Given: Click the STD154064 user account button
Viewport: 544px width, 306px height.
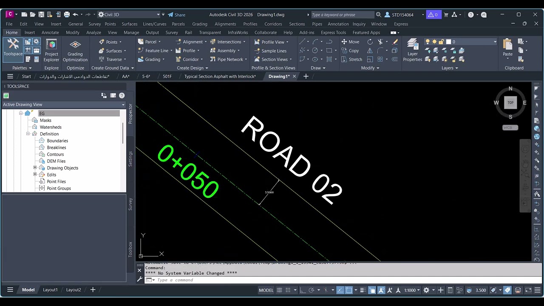Looking at the screenshot, I should 402,15.
